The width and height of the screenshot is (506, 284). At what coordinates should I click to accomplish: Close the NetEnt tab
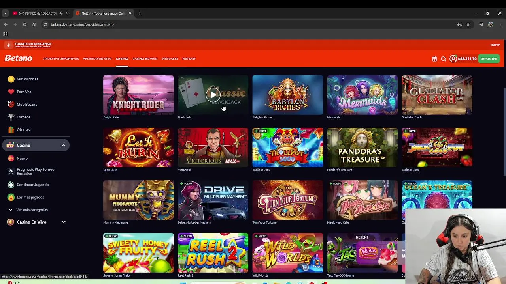click(130, 13)
